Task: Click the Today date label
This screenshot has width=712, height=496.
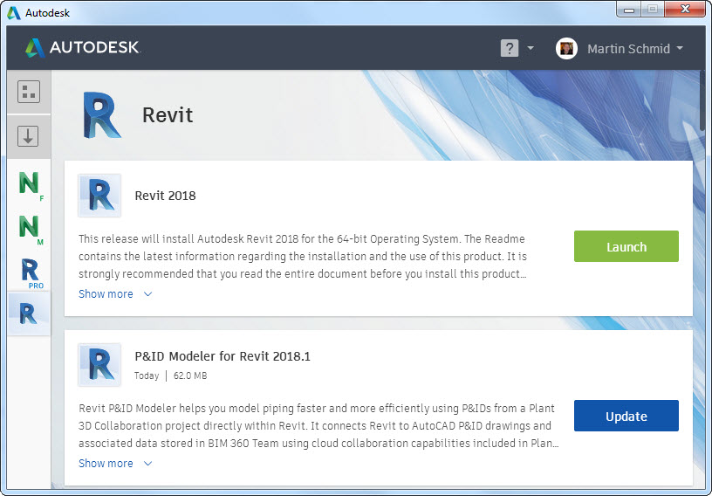Action: coord(147,376)
